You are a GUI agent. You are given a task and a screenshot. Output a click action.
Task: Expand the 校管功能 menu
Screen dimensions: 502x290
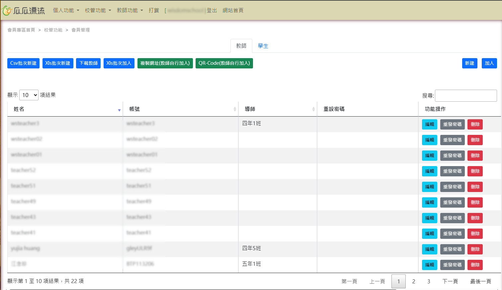point(98,10)
